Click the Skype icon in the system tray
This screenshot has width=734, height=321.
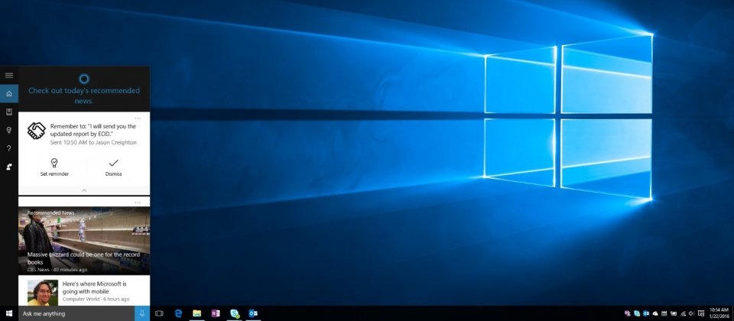637,313
